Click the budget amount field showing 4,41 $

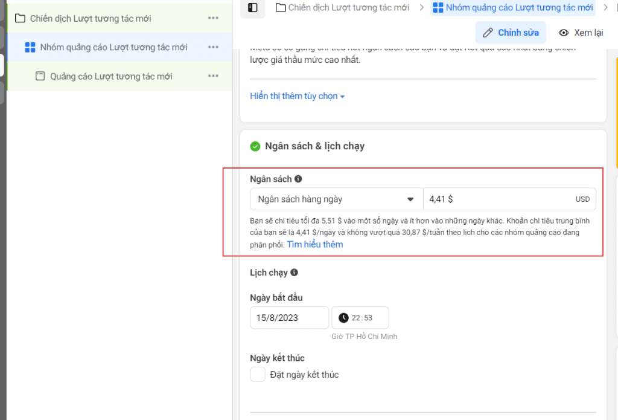(509, 199)
